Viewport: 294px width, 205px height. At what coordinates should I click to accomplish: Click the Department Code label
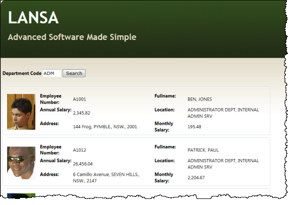pyautogui.click(x=22, y=73)
